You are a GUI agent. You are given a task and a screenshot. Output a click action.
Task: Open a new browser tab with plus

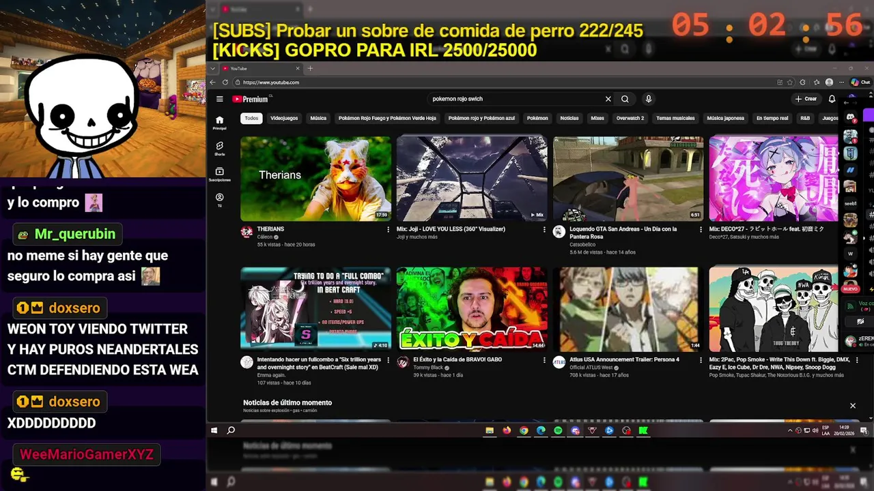[310, 68]
